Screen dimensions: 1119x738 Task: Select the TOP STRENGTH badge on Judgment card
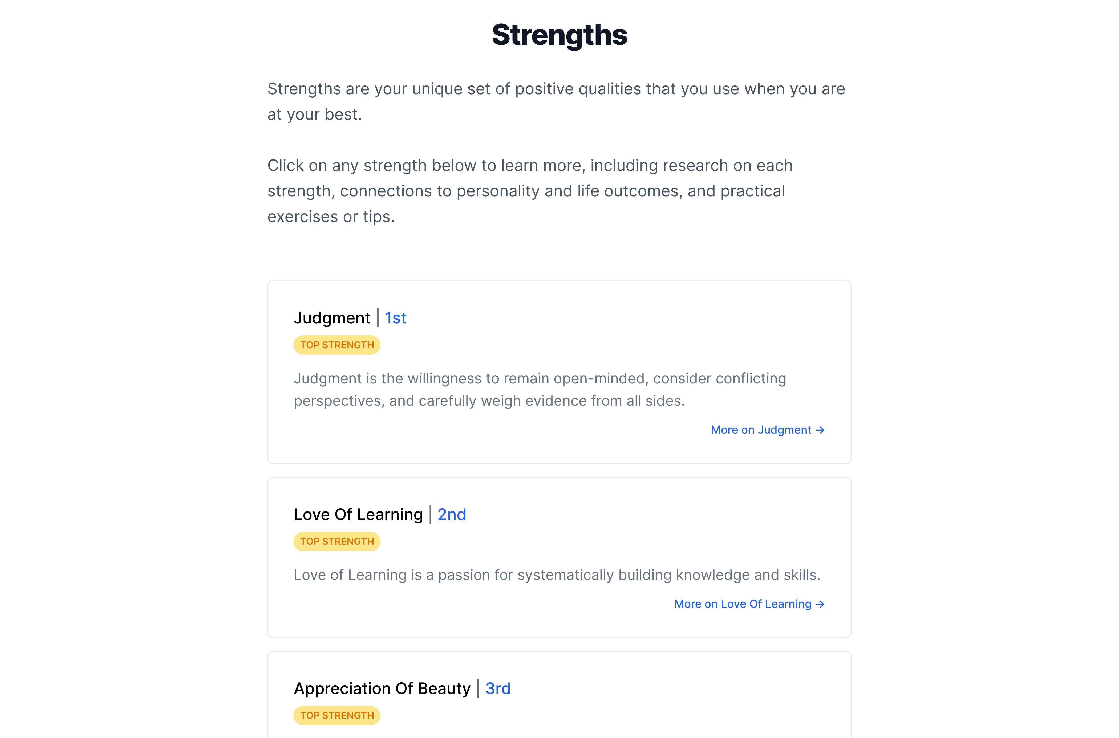click(x=336, y=345)
